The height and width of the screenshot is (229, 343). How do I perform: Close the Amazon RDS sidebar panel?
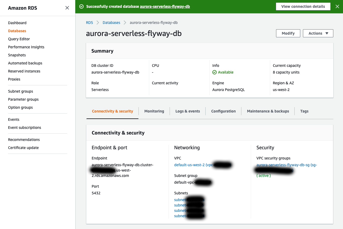pos(67,8)
